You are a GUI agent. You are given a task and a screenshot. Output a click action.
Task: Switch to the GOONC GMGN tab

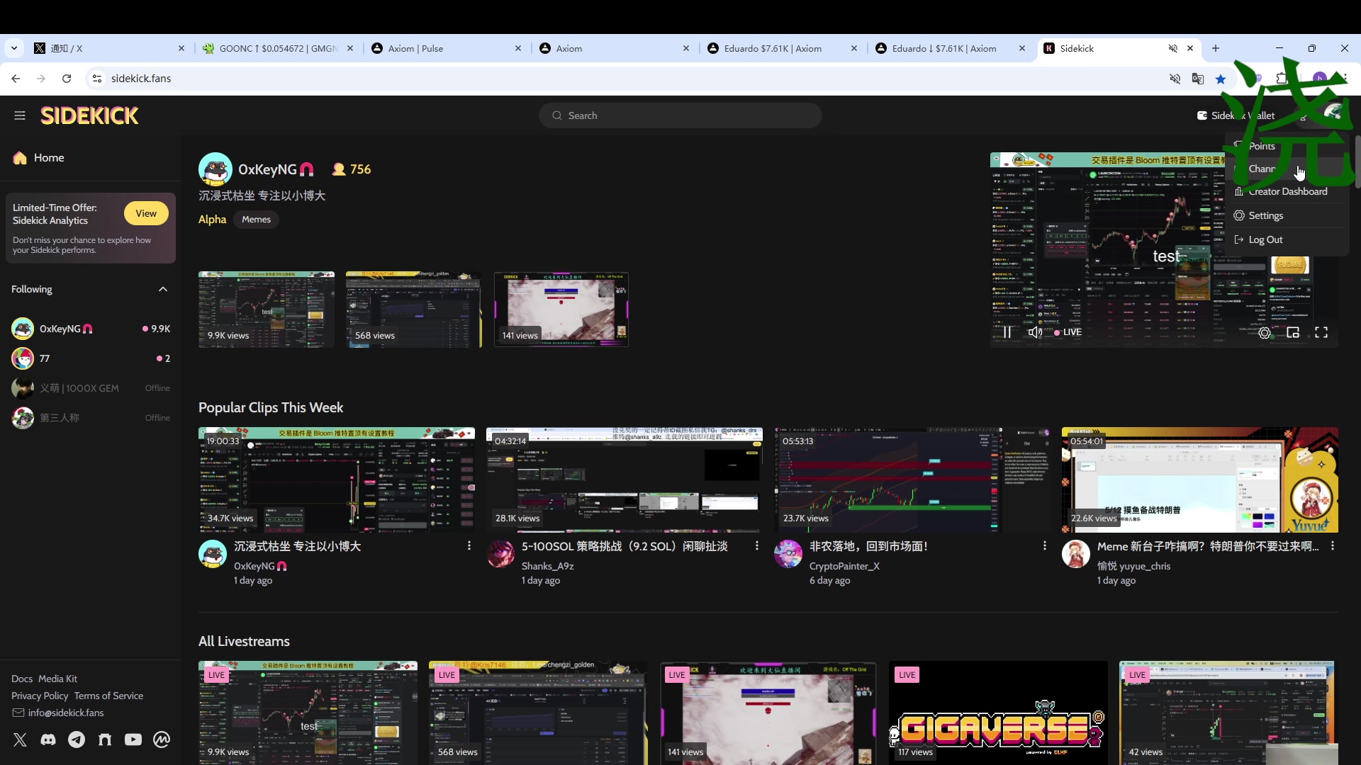(x=276, y=48)
